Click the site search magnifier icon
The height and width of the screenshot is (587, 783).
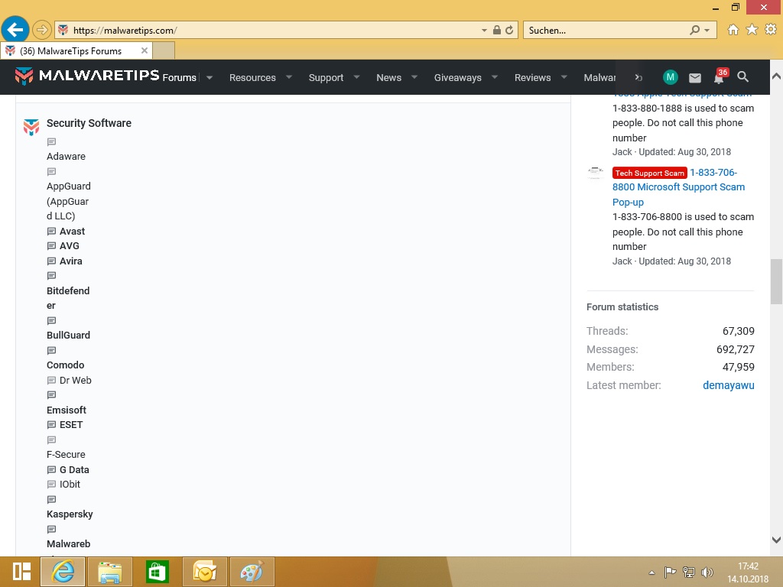point(742,77)
